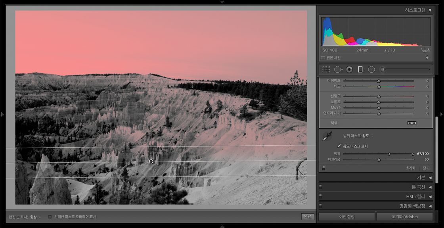Expand the 톤 곡선 panel
This screenshot has height=228, width=444.
coord(430,187)
